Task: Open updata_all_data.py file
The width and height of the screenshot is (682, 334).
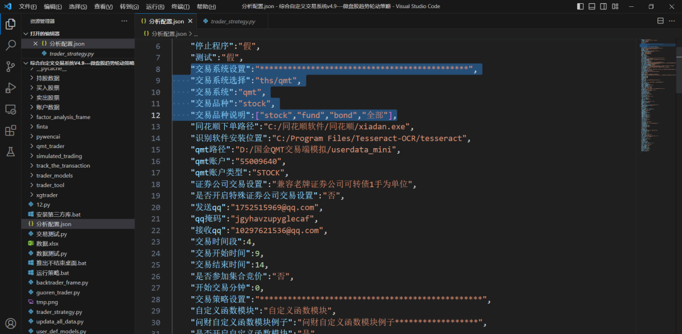Action: pyautogui.click(x=59, y=321)
